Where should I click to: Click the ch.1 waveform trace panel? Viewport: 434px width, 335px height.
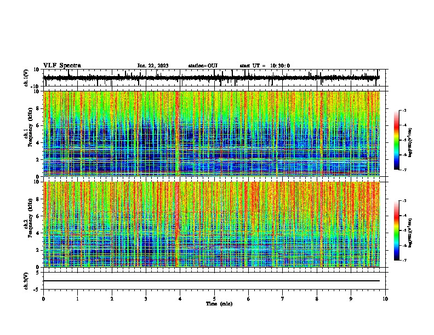[x=214, y=78]
